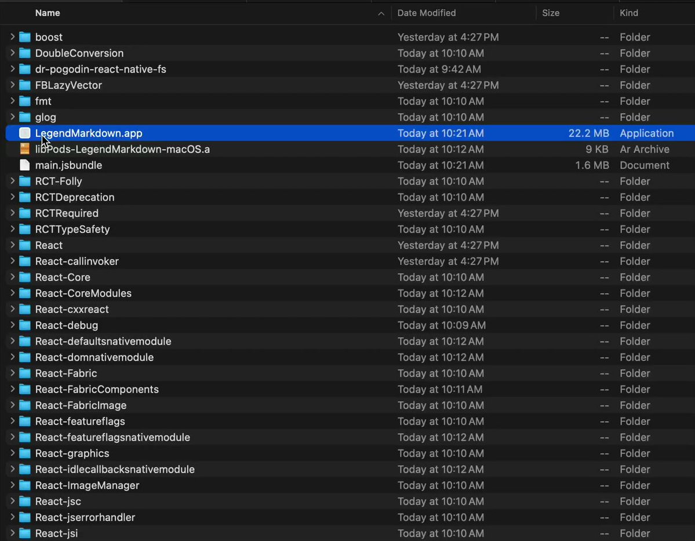The height and width of the screenshot is (541, 695).
Task: Toggle sort order arrow in Name column
Action: (x=381, y=14)
